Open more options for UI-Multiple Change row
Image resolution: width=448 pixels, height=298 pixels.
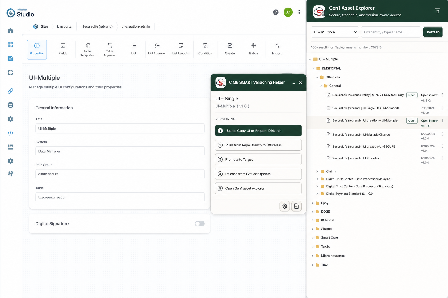pyautogui.click(x=442, y=134)
